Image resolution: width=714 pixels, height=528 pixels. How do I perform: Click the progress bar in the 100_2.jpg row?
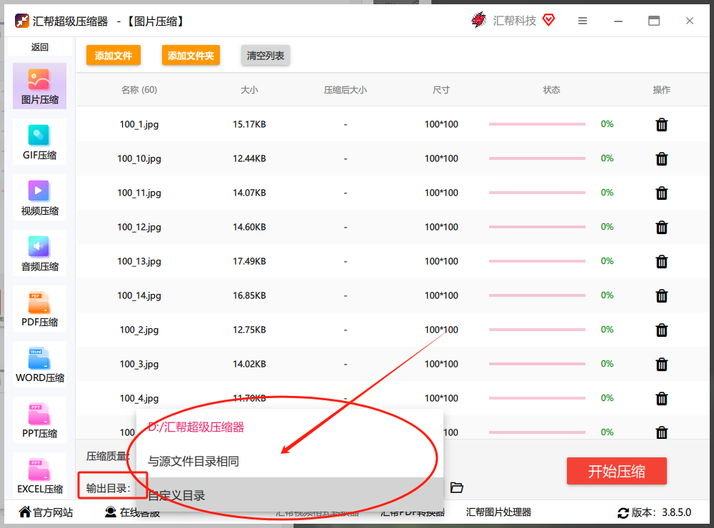537,330
